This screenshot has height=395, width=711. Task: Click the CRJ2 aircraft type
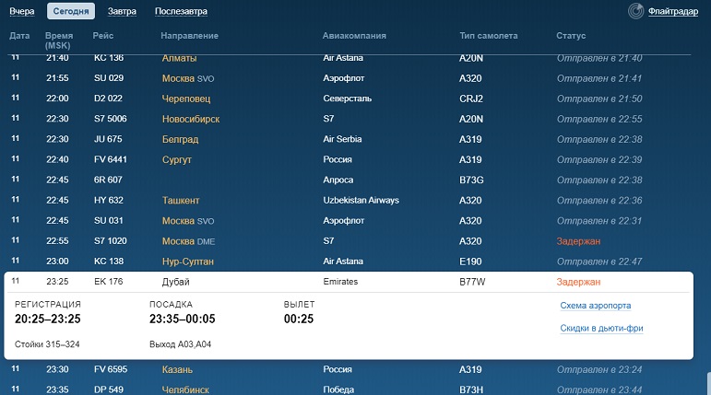pyautogui.click(x=471, y=99)
